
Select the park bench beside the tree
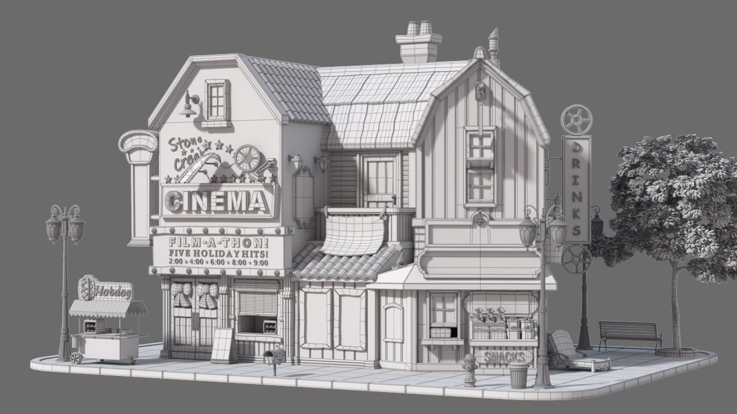point(629,336)
